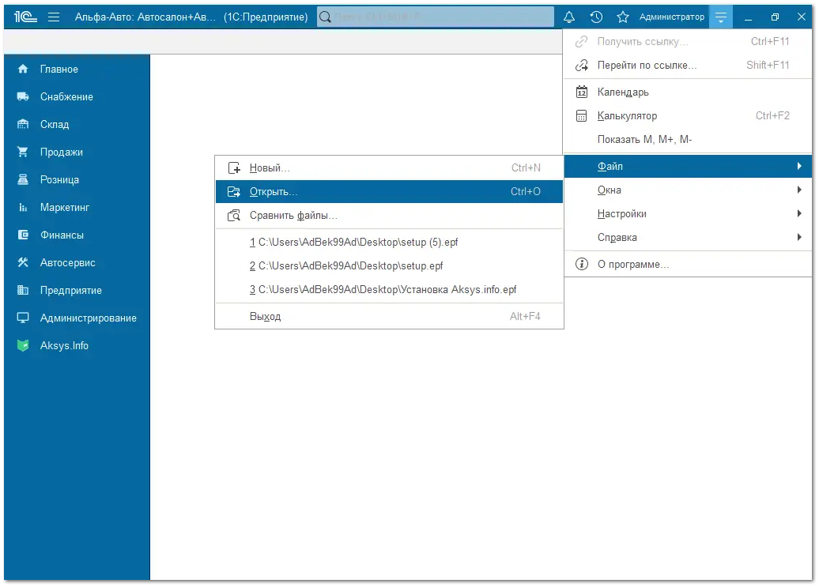The height and width of the screenshot is (587, 819).
Task: Select Показать M, M+, M- entry
Action: click(688, 139)
